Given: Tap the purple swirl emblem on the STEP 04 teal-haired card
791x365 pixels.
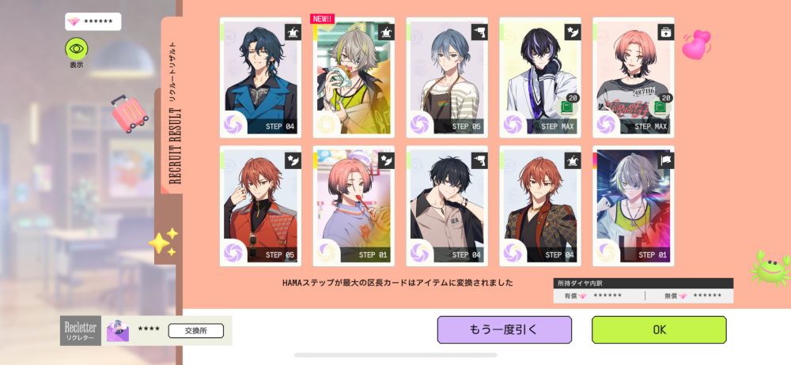Looking at the screenshot, I should coord(234,124).
